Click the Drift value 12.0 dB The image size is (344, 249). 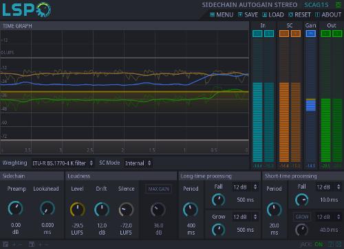tap(102, 229)
